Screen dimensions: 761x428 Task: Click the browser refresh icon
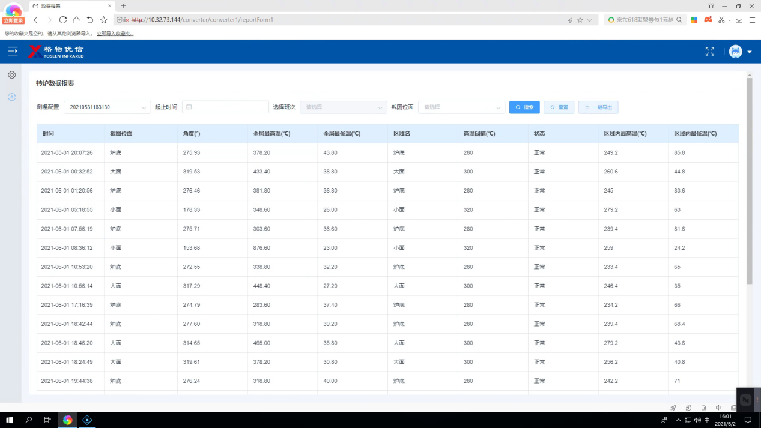click(62, 20)
